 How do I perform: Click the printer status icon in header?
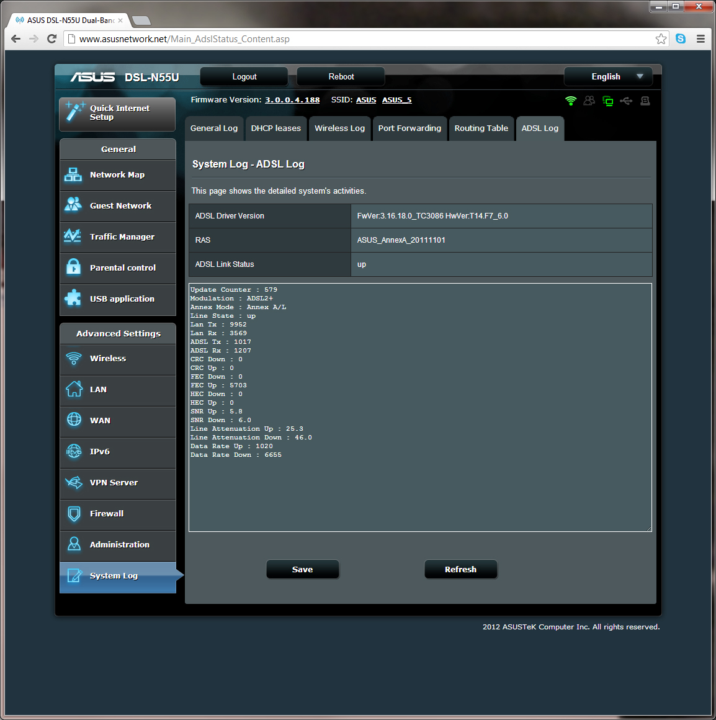[x=645, y=101]
